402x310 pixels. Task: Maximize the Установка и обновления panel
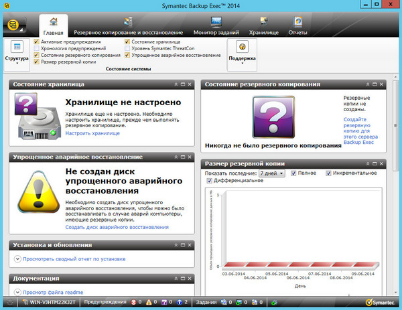click(x=183, y=245)
